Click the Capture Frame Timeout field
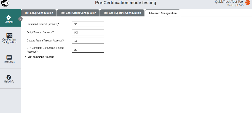Image resolution: width=252 pixels, height=113 pixels. [88, 41]
